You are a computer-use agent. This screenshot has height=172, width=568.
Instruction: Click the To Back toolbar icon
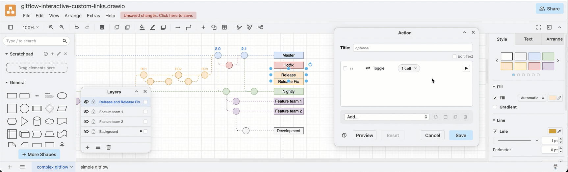[127, 28]
